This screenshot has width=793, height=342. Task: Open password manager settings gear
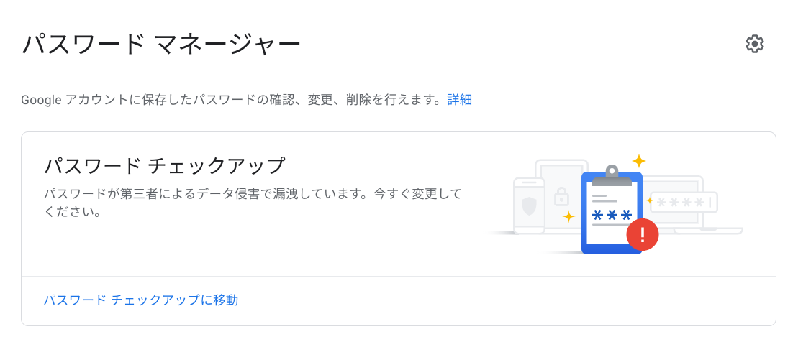[x=755, y=44]
